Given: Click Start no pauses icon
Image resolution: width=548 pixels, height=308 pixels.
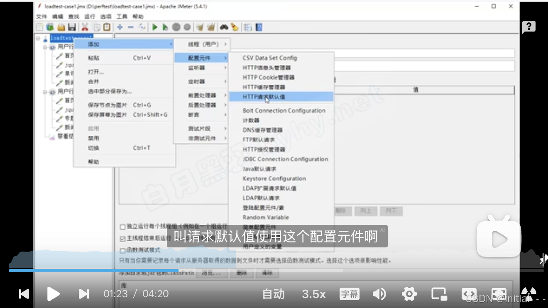Looking at the screenshot, I should pos(165,27).
